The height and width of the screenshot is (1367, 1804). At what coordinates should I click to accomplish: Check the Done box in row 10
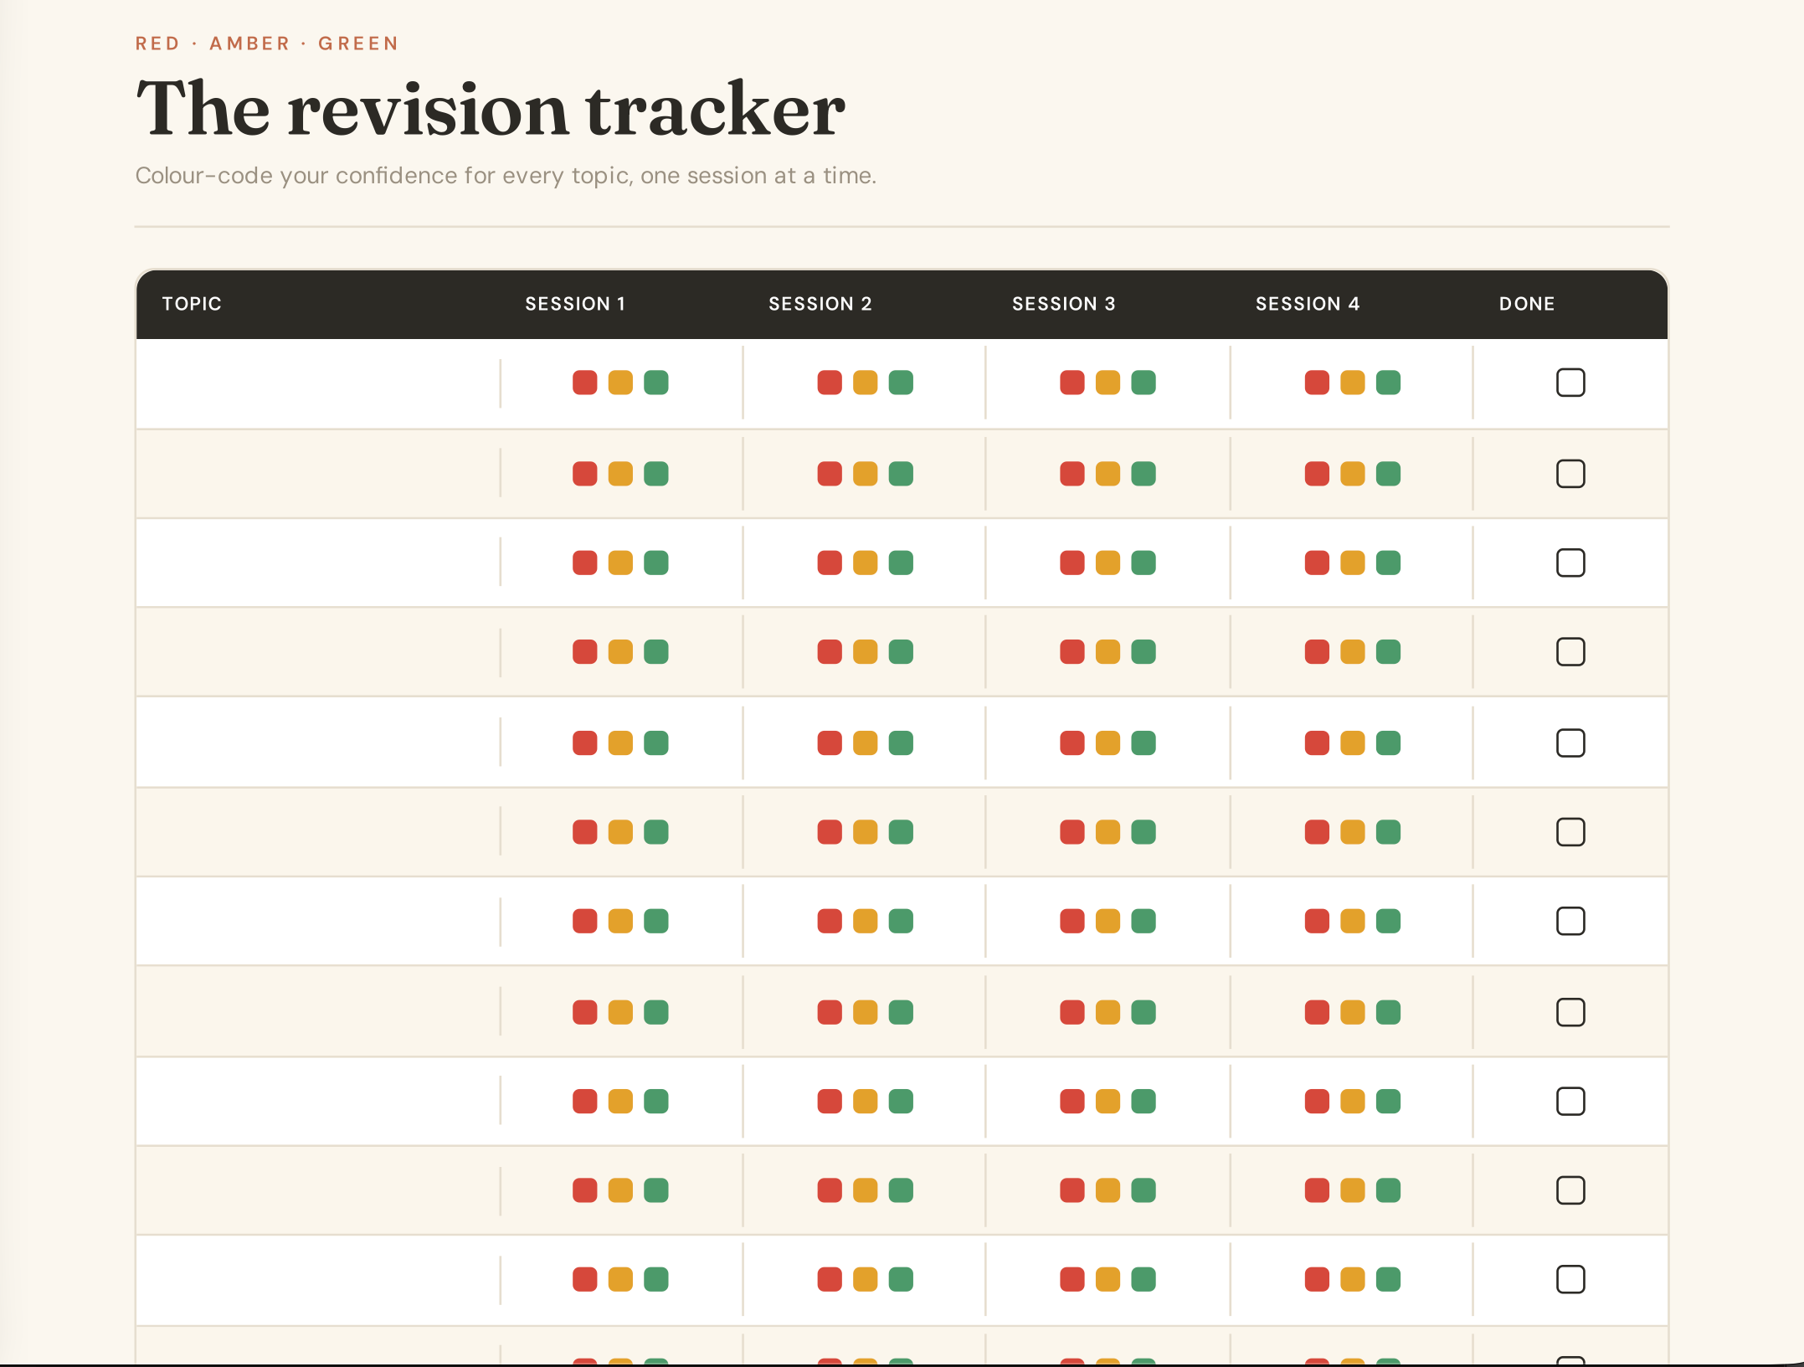[x=1570, y=1190]
